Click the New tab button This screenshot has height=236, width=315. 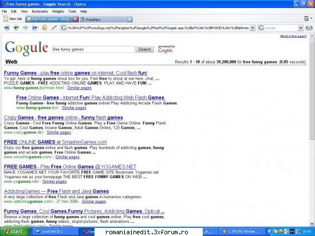point(13,19)
